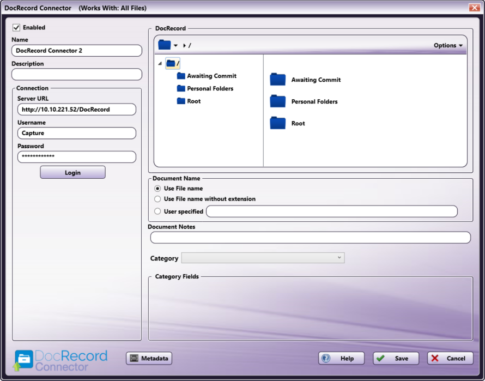The width and height of the screenshot is (485, 381).
Task: Click the Awaiting Commit folder icon in the tree
Action: 181,76
